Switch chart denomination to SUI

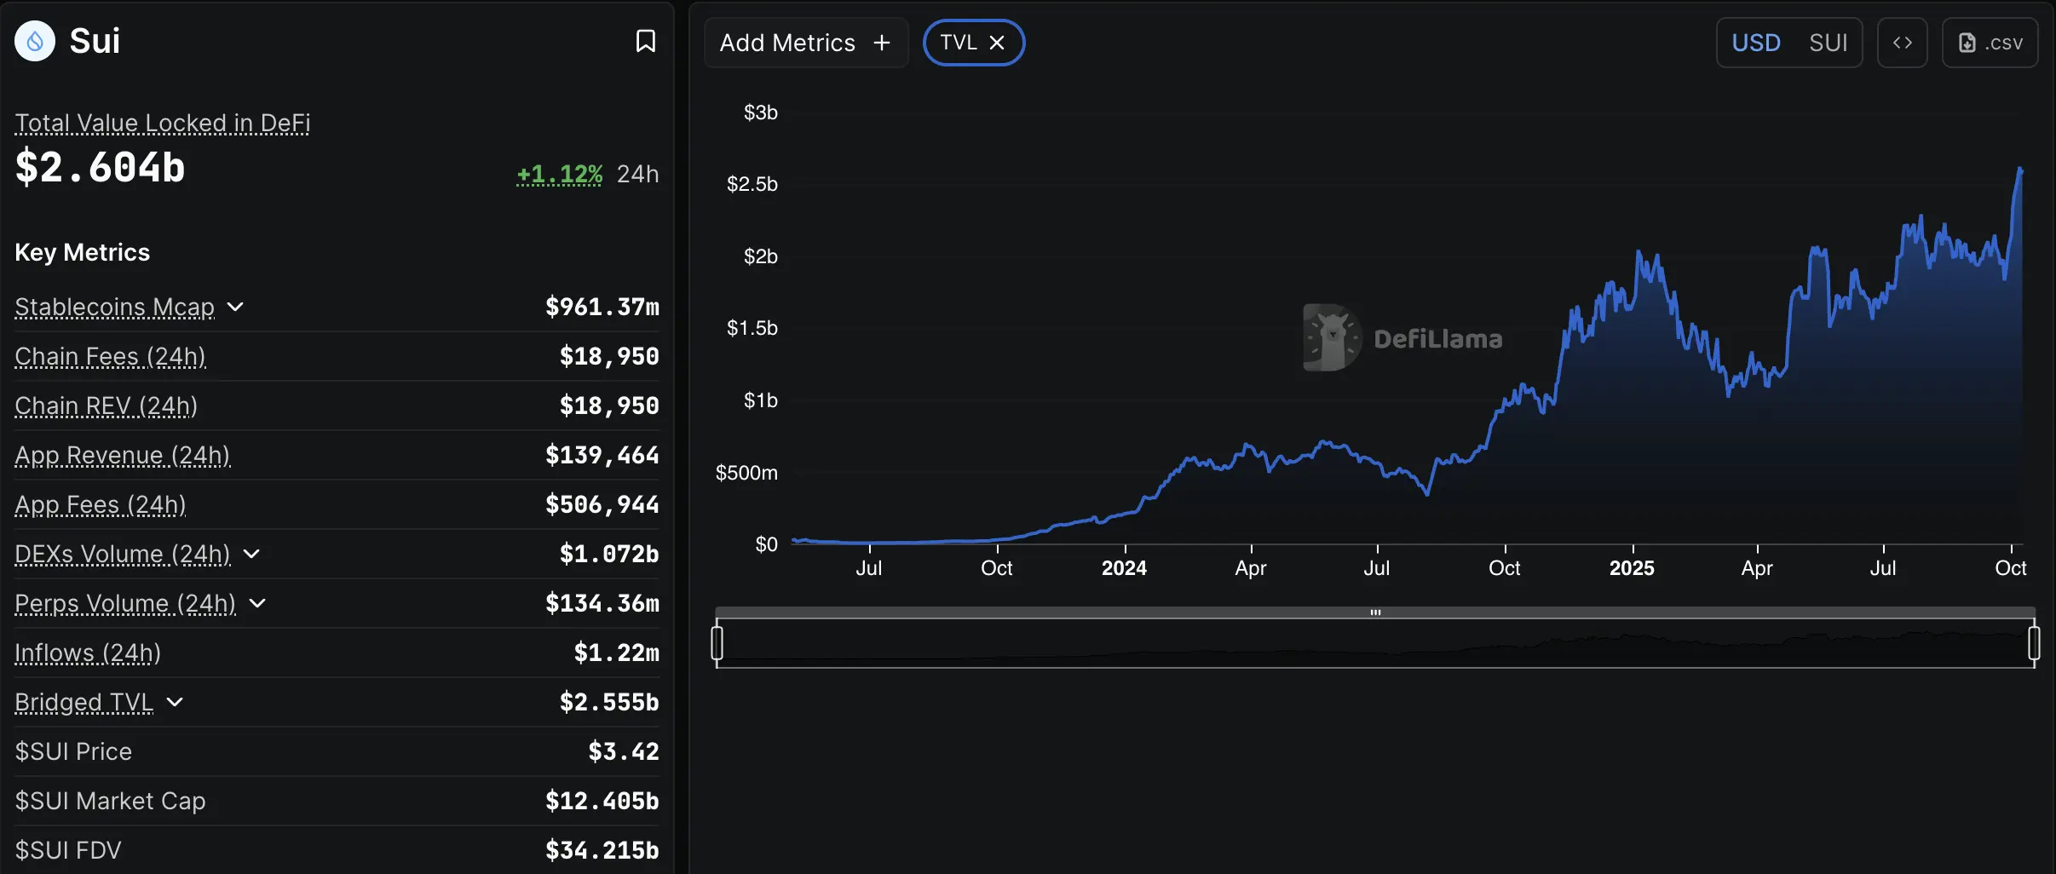1828,43
